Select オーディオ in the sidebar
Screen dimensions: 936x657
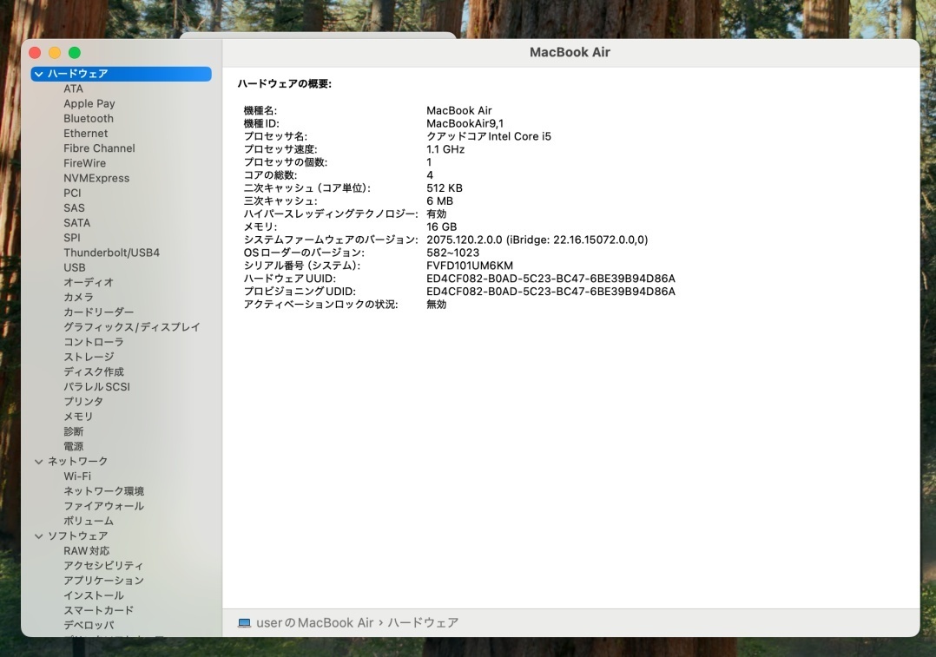[89, 282]
